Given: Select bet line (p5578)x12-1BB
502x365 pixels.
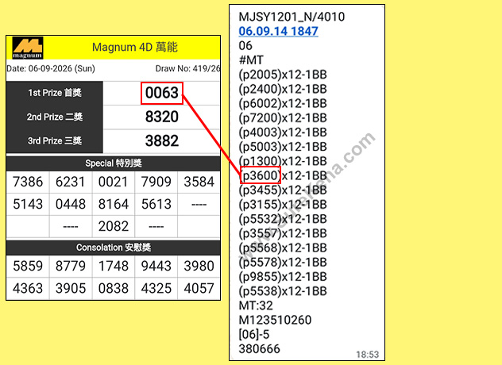Looking at the screenshot, I should tap(283, 263).
